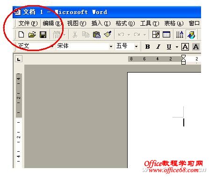
Task: Open the 插入(I) menu
Action: tap(101, 23)
